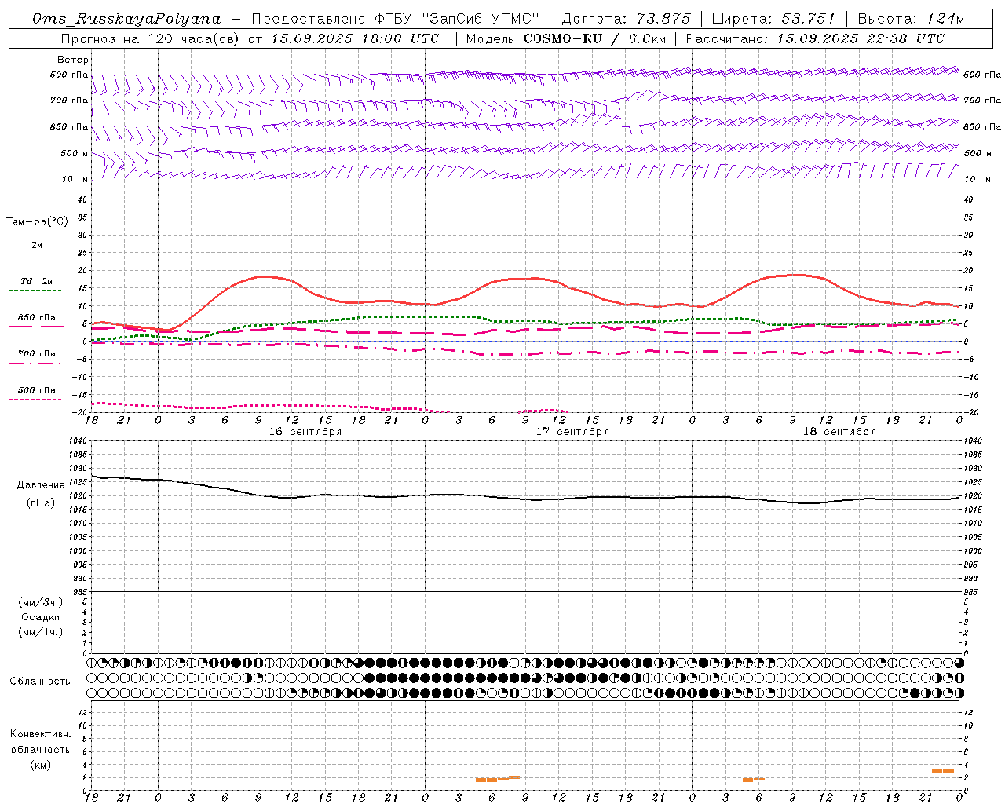
Task: Select the 'Широта: 53.751' header value
Action: (773, 19)
